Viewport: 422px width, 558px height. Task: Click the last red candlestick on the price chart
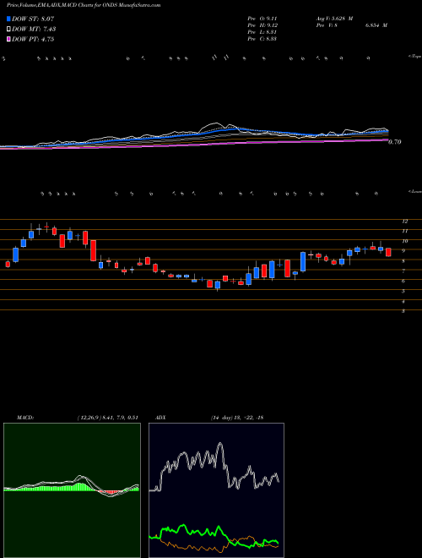[x=388, y=252]
